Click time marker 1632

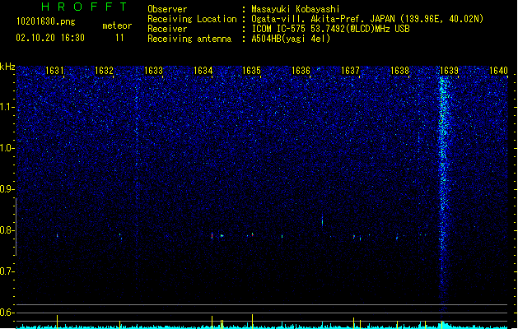(x=104, y=71)
